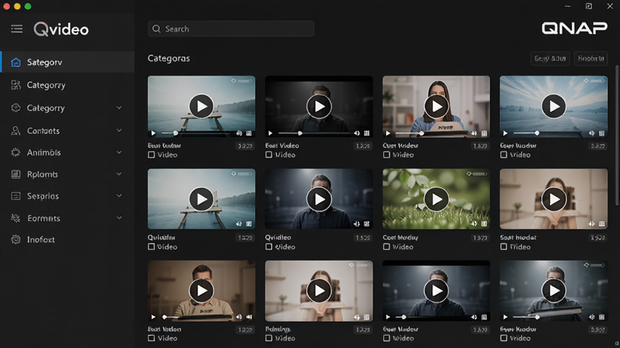Click volume icon on Eoat Video card
Image resolution: width=620 pixels, height=348 pixels.
[357, 134]
